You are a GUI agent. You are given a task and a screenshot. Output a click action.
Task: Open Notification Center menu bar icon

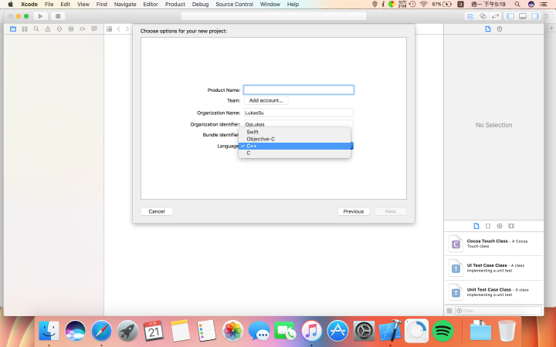click(x=543, y=5)
